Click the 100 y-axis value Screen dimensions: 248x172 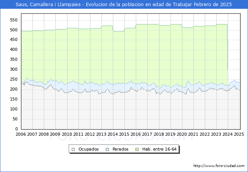pos(14,109)
